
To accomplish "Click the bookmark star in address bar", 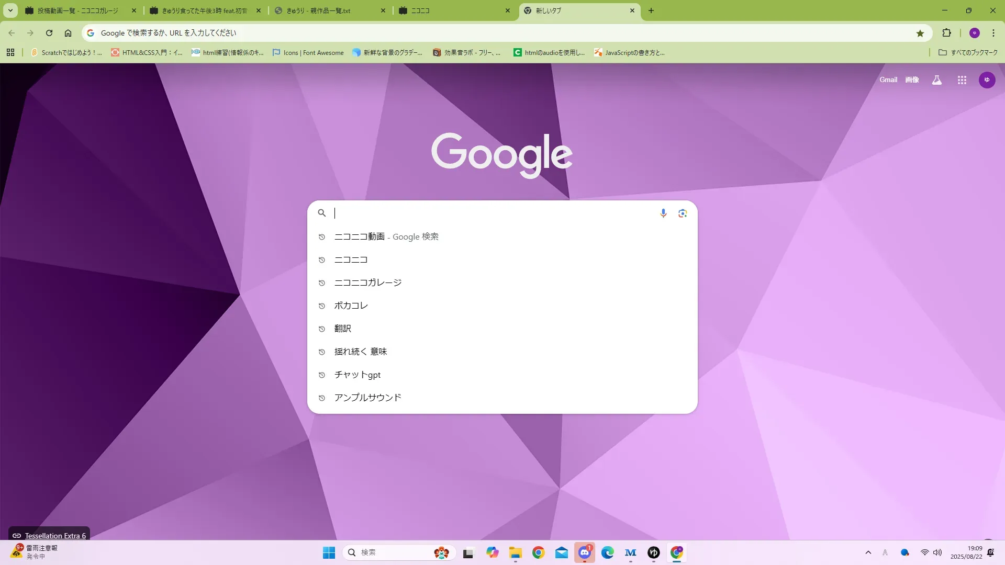I will coord(920,33).
